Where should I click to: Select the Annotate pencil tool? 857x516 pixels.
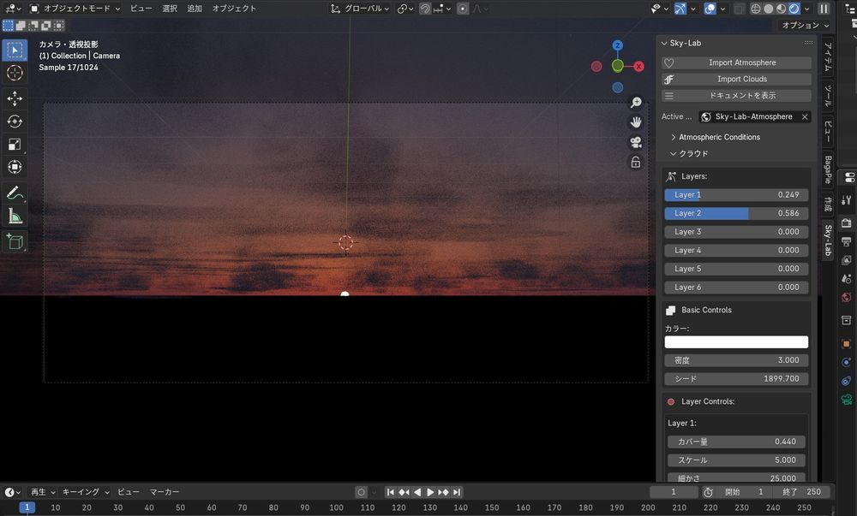pyautogui.click(x=15, y=193)
